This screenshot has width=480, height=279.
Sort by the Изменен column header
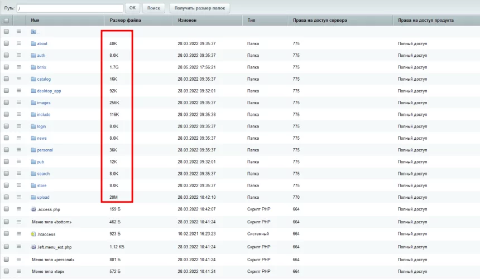coord(188,20)
